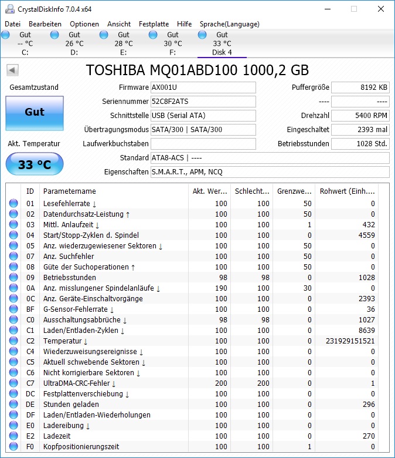
Task: Click status circle for Ladezeit row
Action: pyautogui.click(x=13, y=436)
